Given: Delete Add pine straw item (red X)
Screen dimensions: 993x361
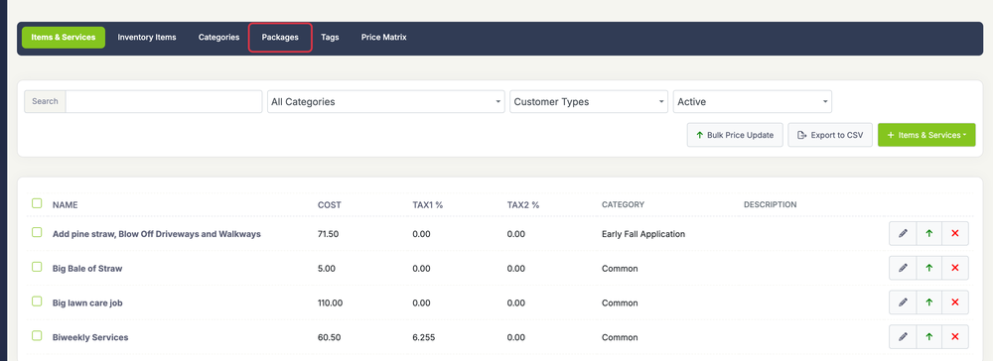Looking at the screenshot, I should point(955,234).
